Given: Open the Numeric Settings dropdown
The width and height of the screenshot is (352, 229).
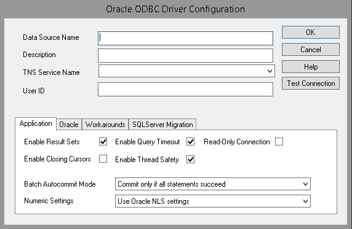Looking at the screenshot, I should coord(213,201).
